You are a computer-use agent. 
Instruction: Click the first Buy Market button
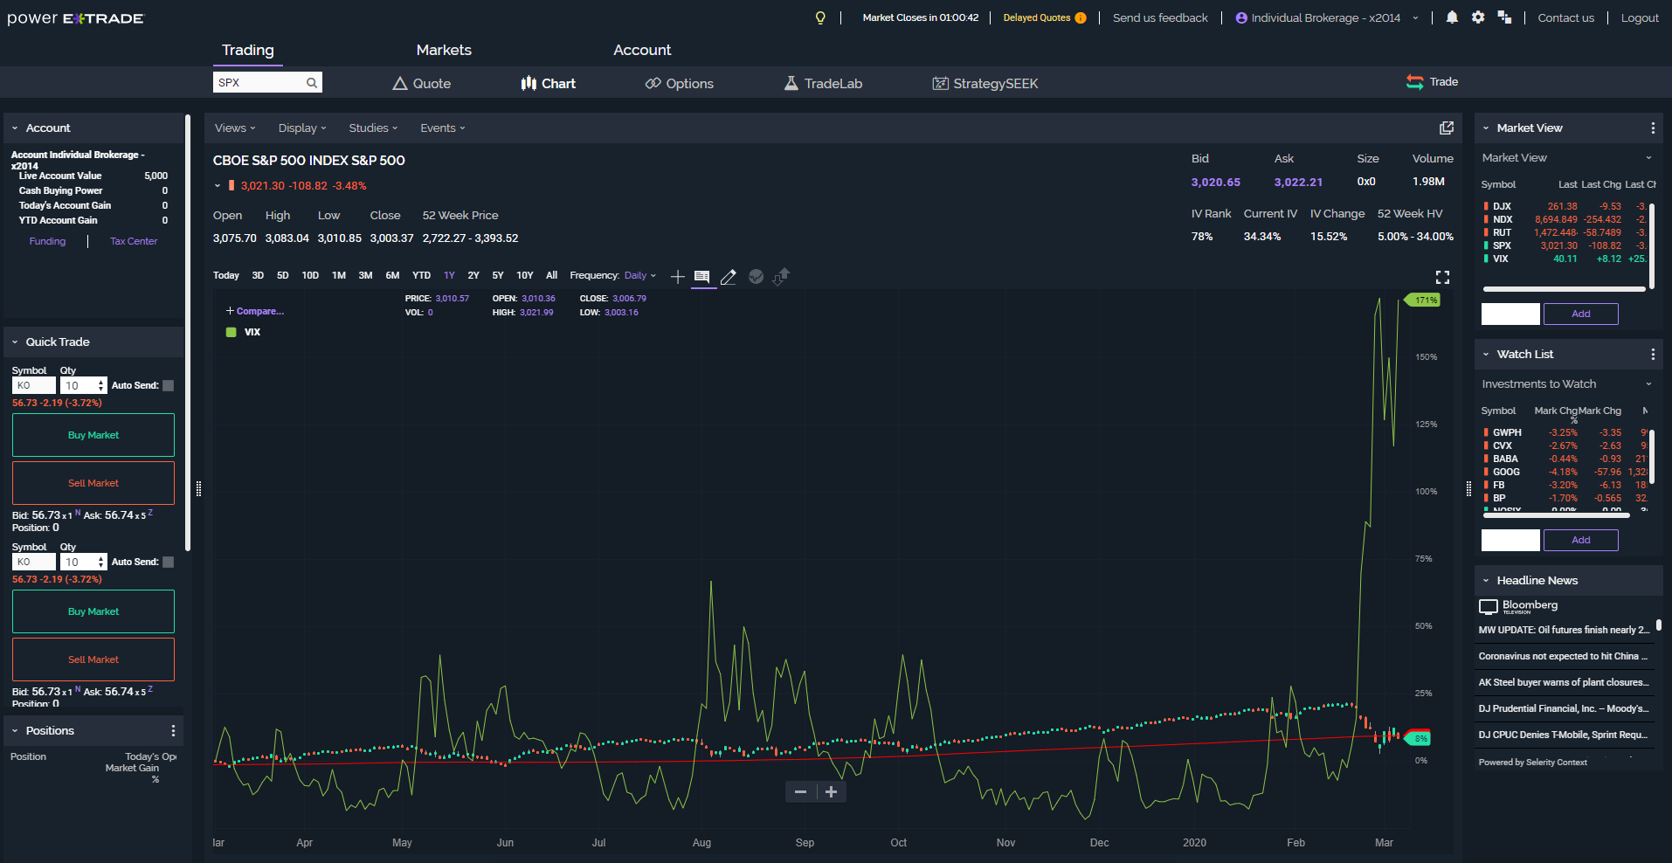click(93, 435)
